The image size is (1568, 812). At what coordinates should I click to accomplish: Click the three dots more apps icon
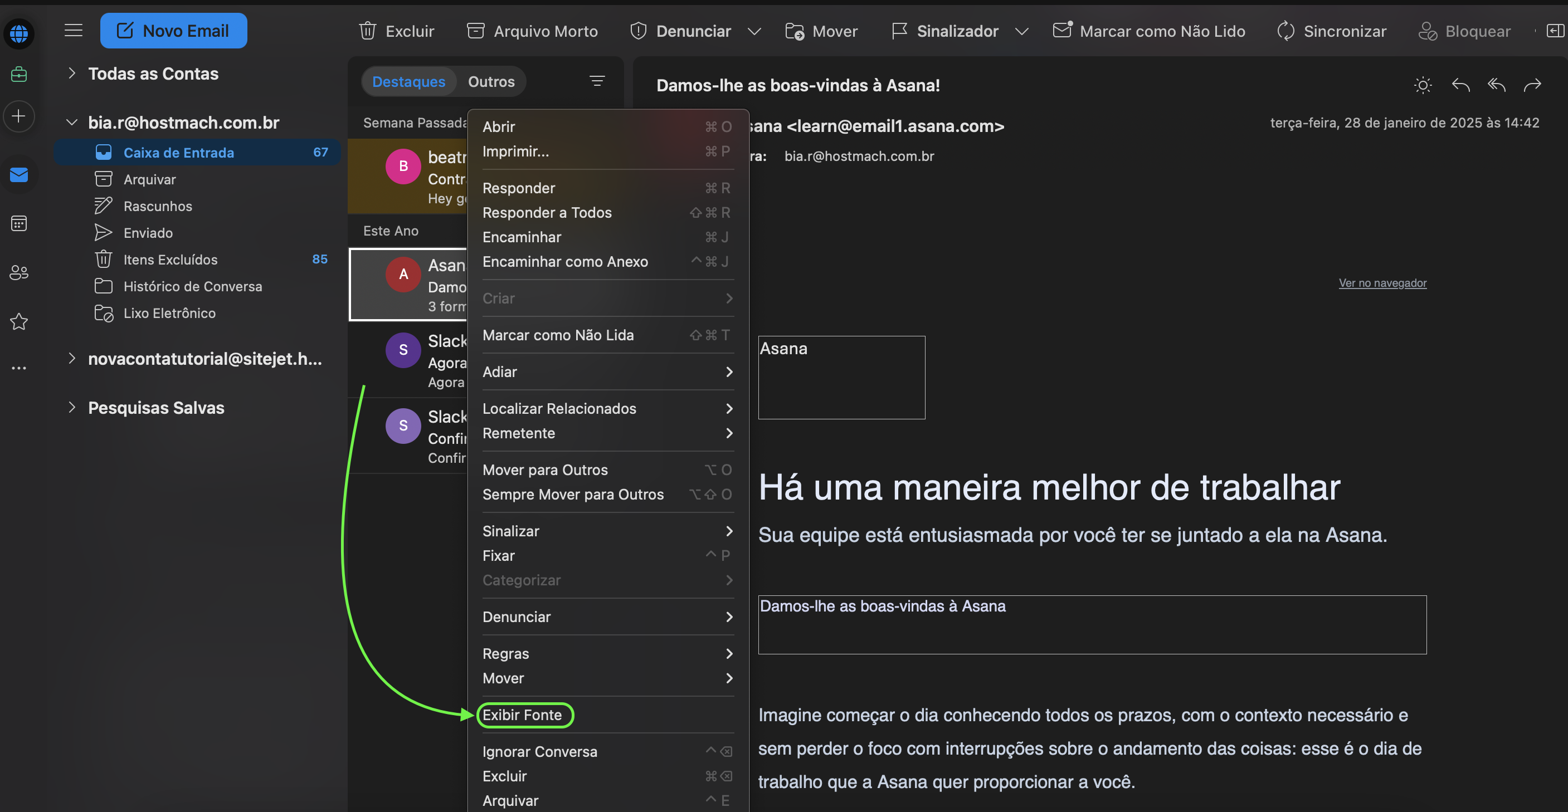click(x=19, y=368)
